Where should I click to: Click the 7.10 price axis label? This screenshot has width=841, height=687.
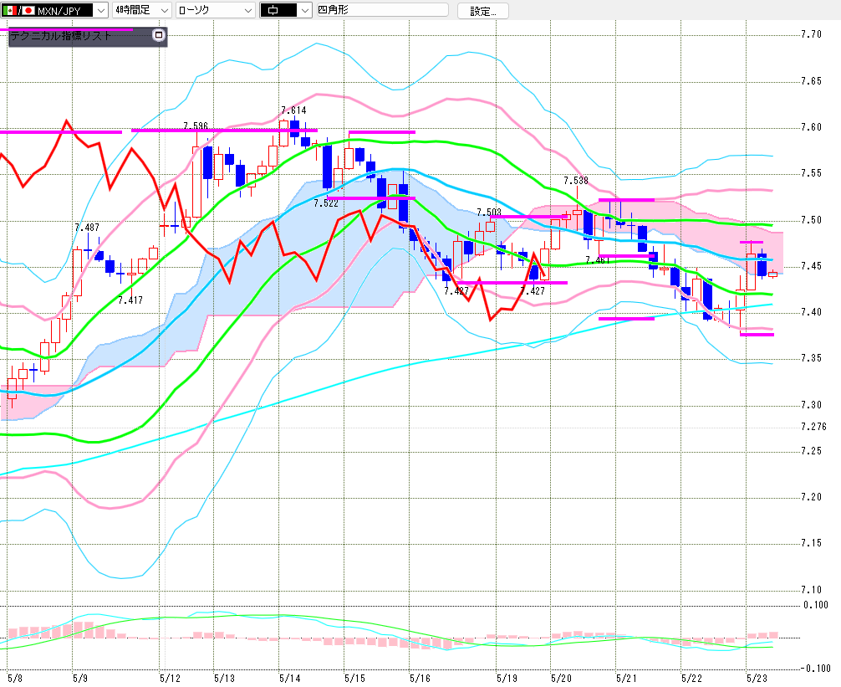coord(811,590)
